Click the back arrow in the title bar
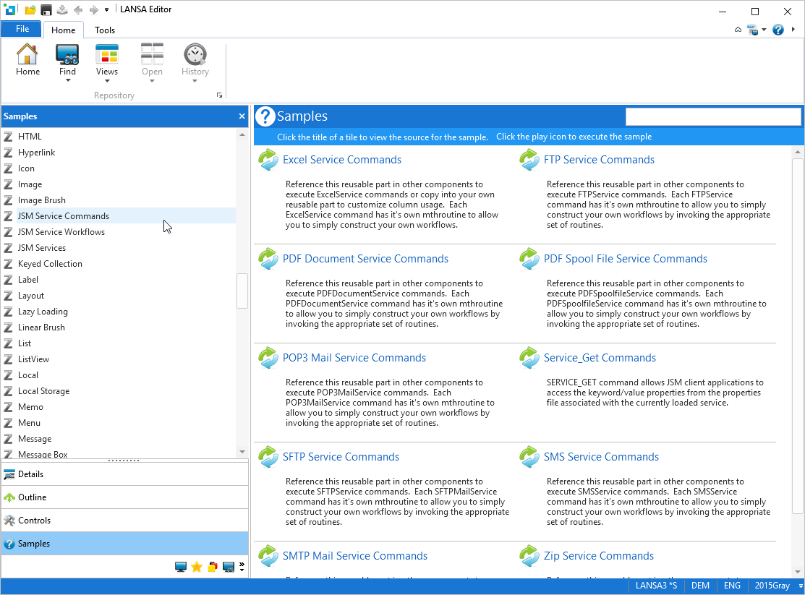This screenshot has width=805, height=595. tap(78, 9)
